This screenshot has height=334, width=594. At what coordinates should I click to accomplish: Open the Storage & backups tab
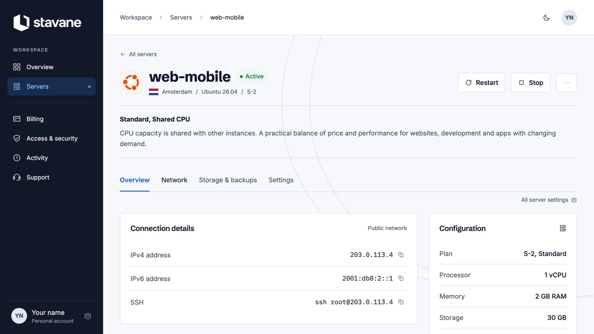point(228,180)
